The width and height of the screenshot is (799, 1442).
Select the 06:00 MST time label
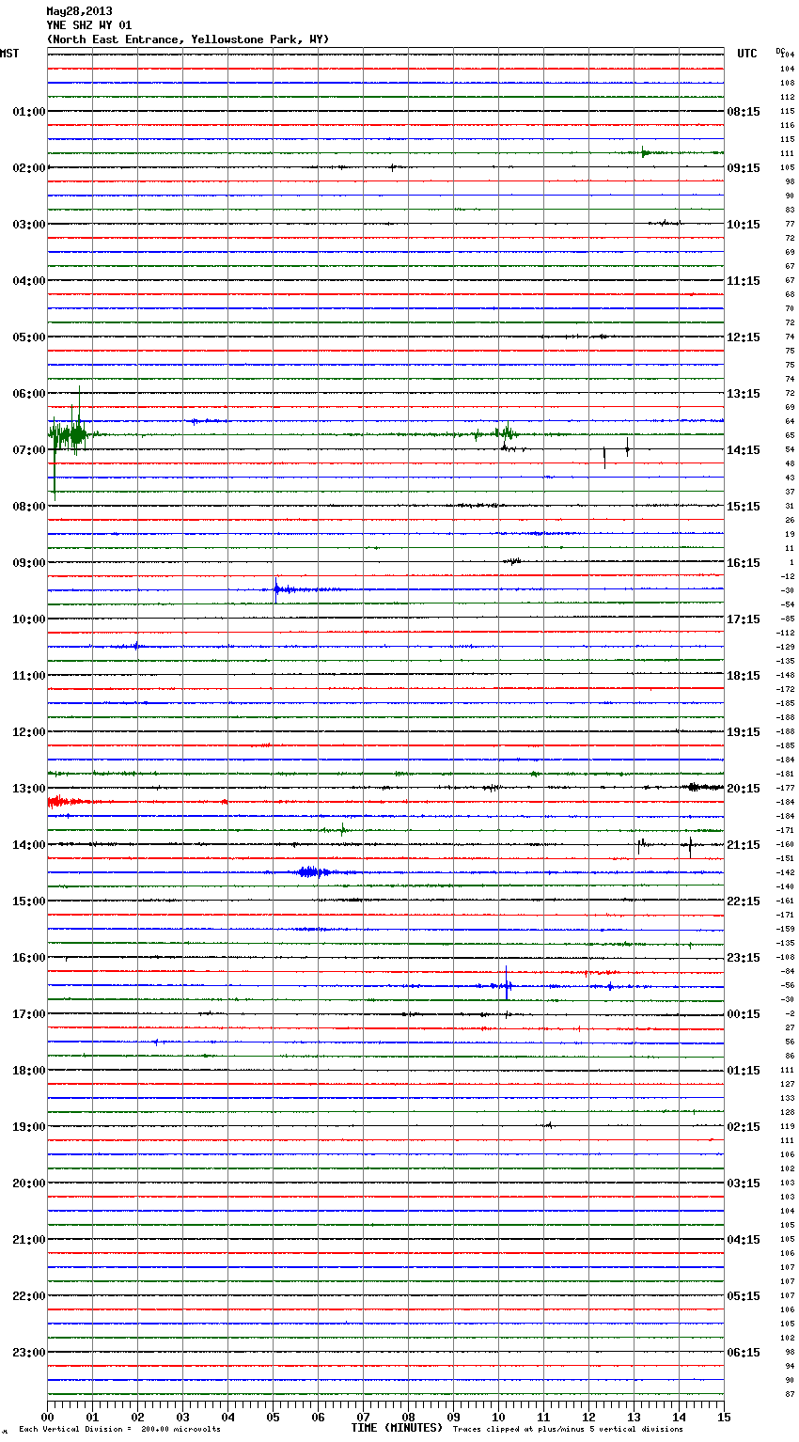28,394
